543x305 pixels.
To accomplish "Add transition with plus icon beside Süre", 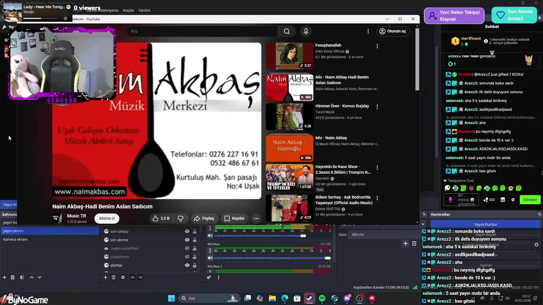I will pos(406,244).
